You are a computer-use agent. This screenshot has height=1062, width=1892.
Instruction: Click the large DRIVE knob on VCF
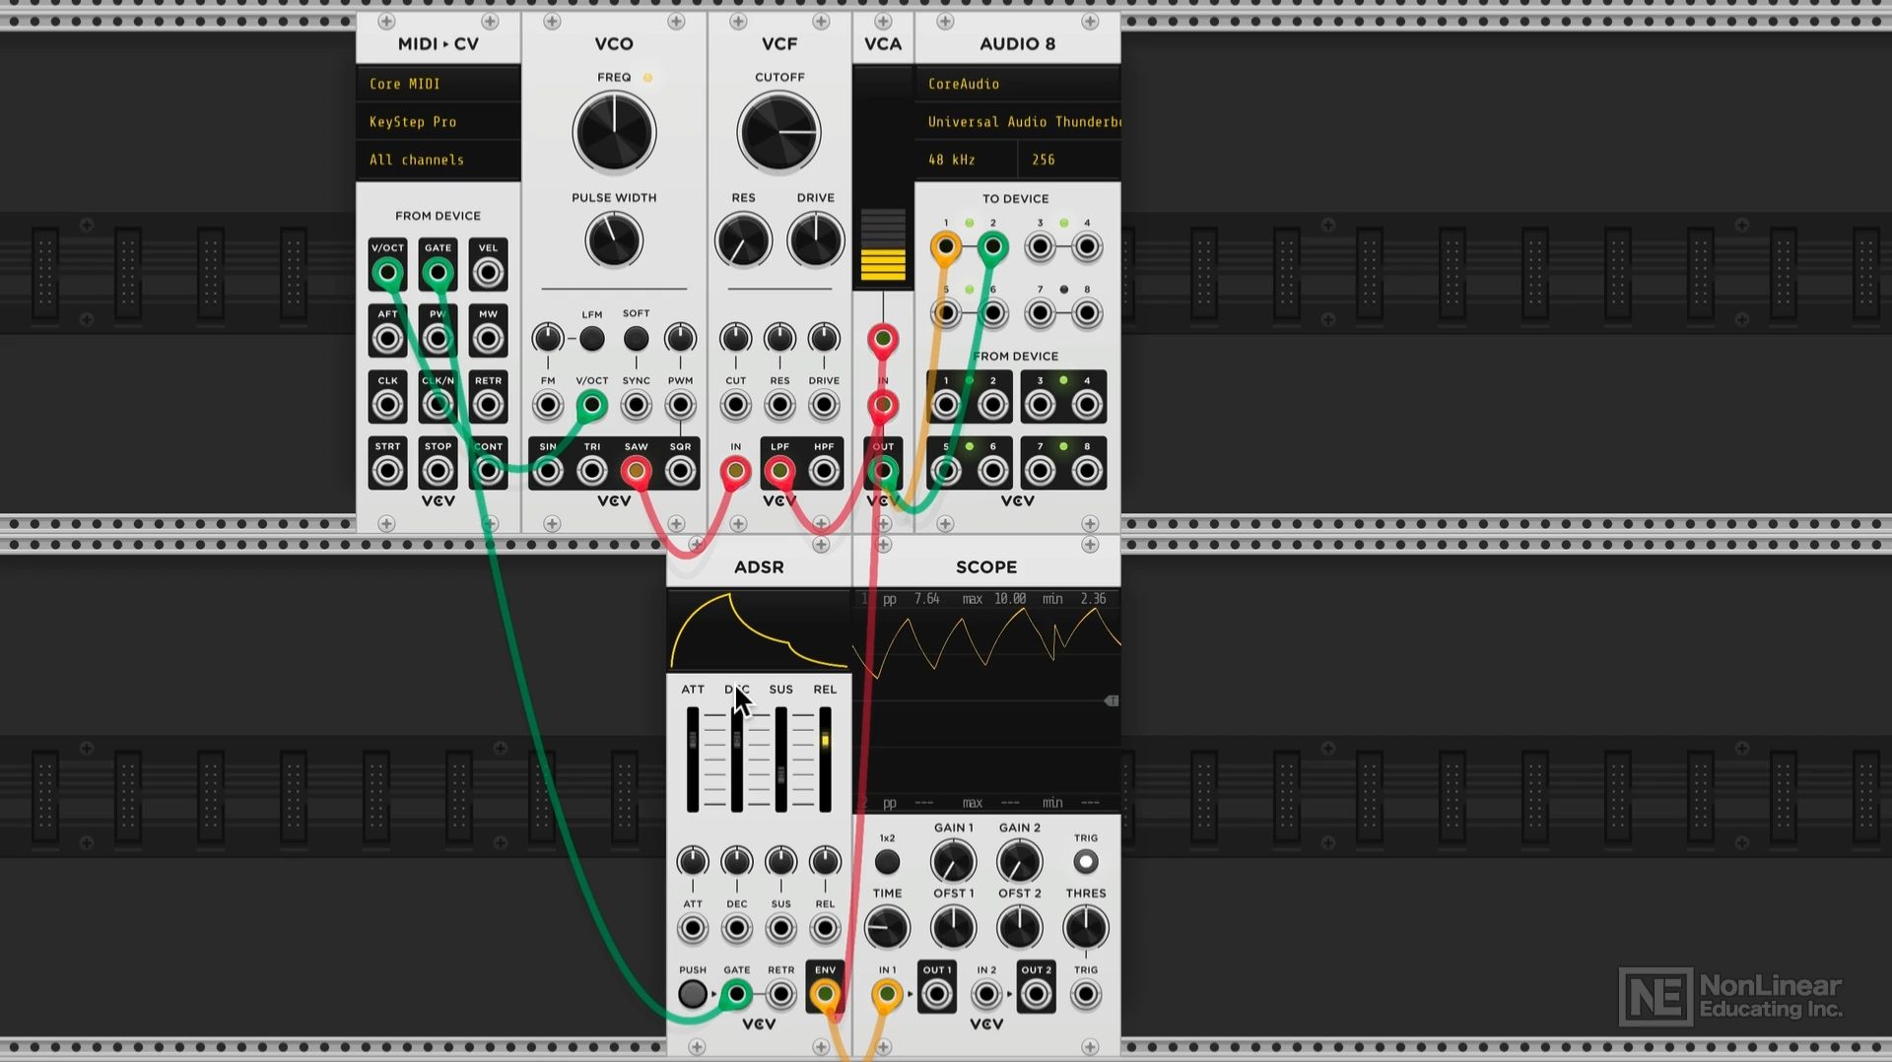click(x=816, y=240)
